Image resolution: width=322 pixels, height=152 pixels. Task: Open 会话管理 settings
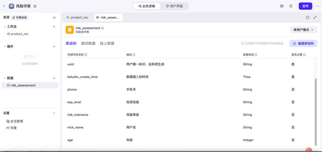[15, 121]
